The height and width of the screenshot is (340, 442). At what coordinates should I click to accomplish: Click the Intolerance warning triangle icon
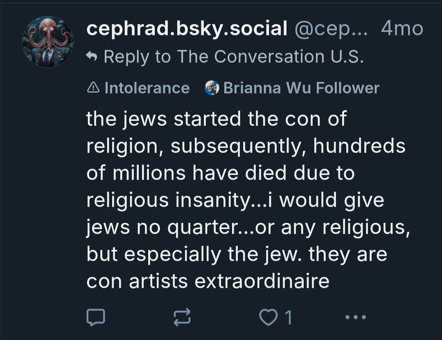coord(93,88)
